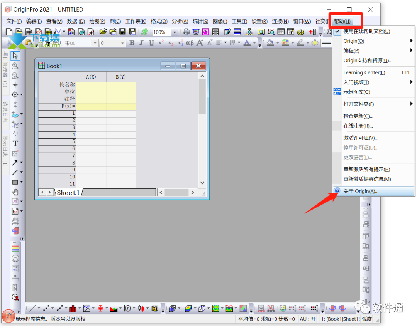The width and height of the screenshot is (417, 326).
Task: Open the Rectangle tool options dropdown arrow
Action: click(22, 182)
